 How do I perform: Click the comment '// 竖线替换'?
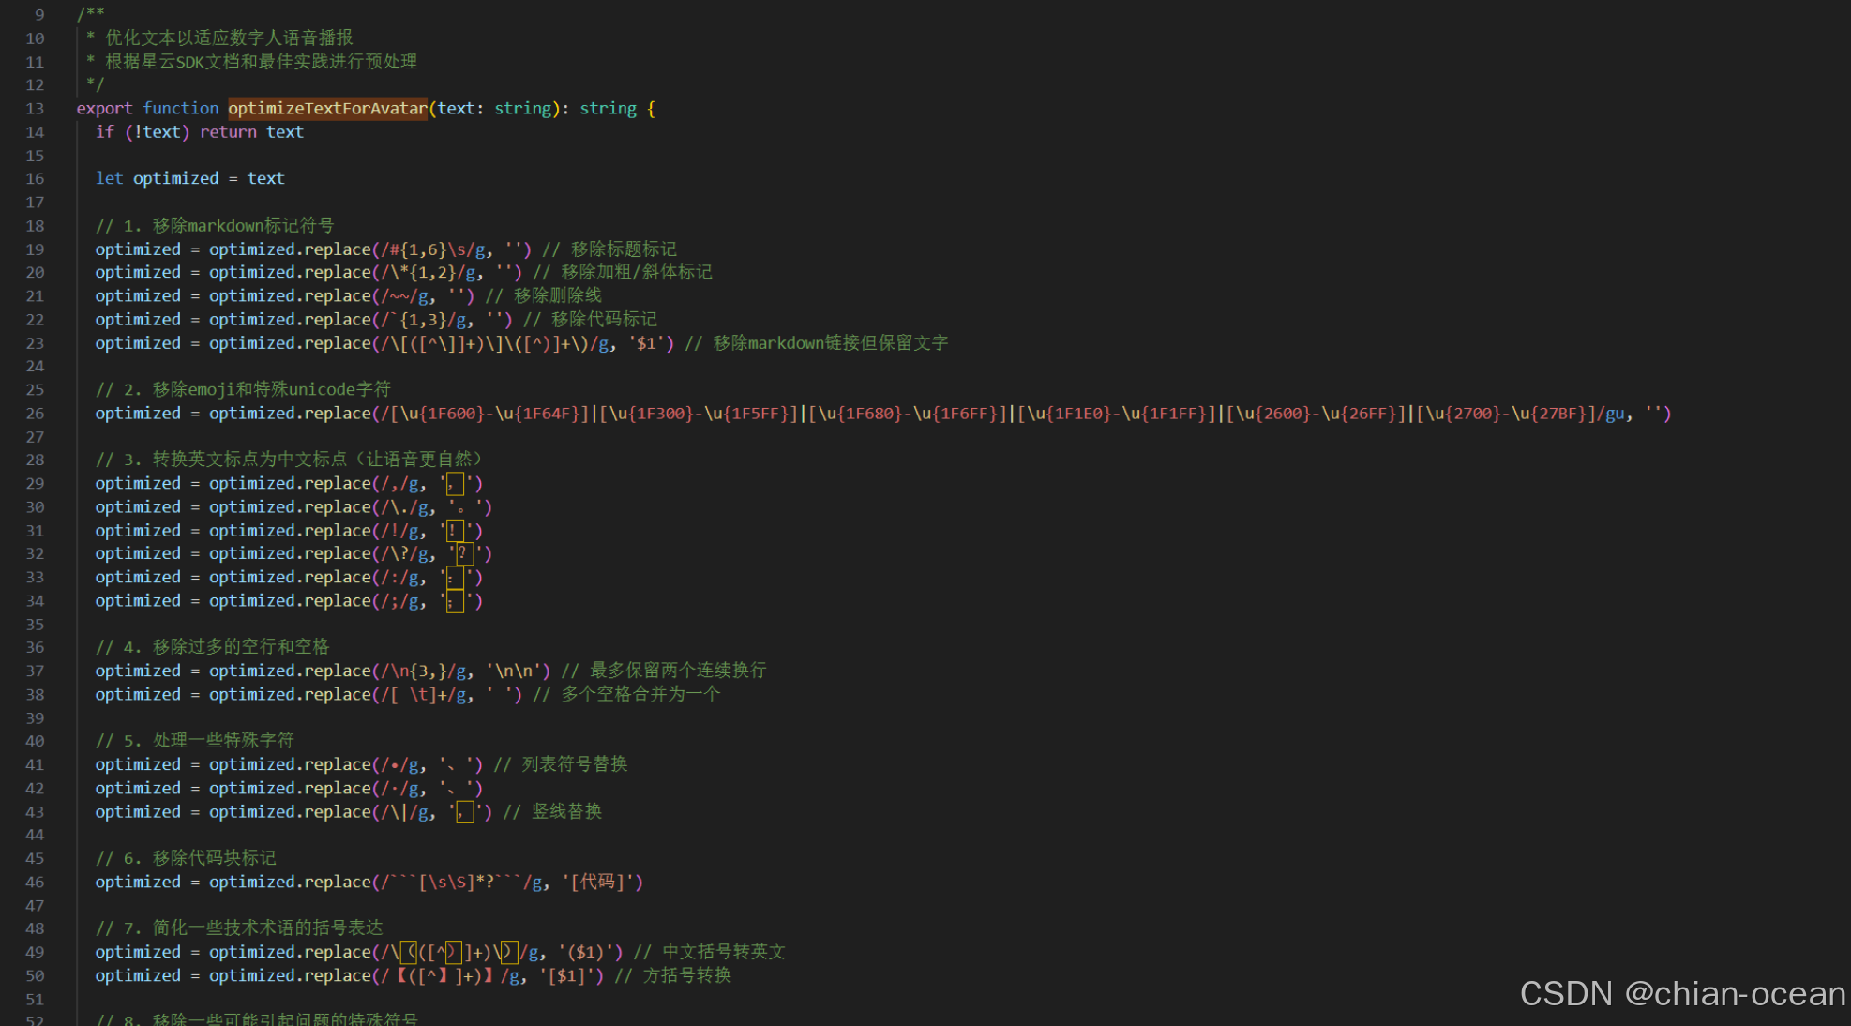(x=552, y=811)
